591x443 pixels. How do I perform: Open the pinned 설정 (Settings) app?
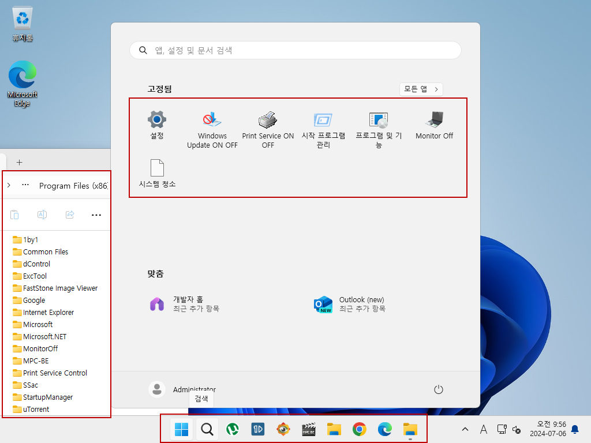(x=157, y=125)
